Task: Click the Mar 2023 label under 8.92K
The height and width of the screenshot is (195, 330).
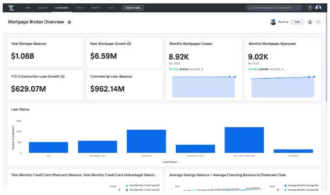Action: 174,64
